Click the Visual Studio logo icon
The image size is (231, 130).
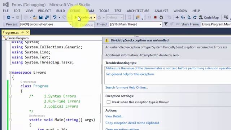click(6, 5)
